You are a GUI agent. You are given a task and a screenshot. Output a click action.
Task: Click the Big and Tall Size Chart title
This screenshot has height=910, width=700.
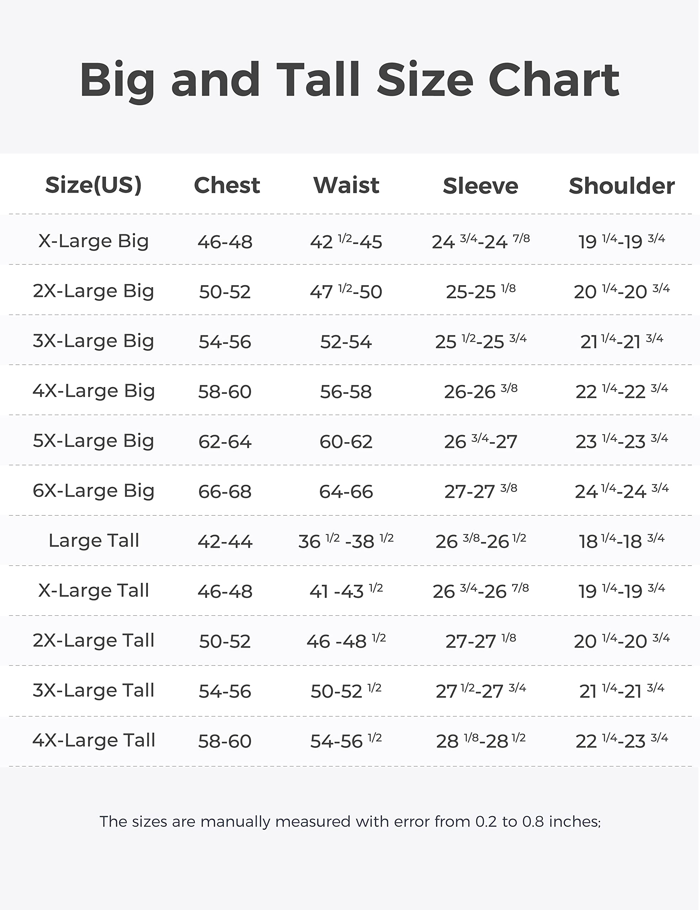click(349, 80)
